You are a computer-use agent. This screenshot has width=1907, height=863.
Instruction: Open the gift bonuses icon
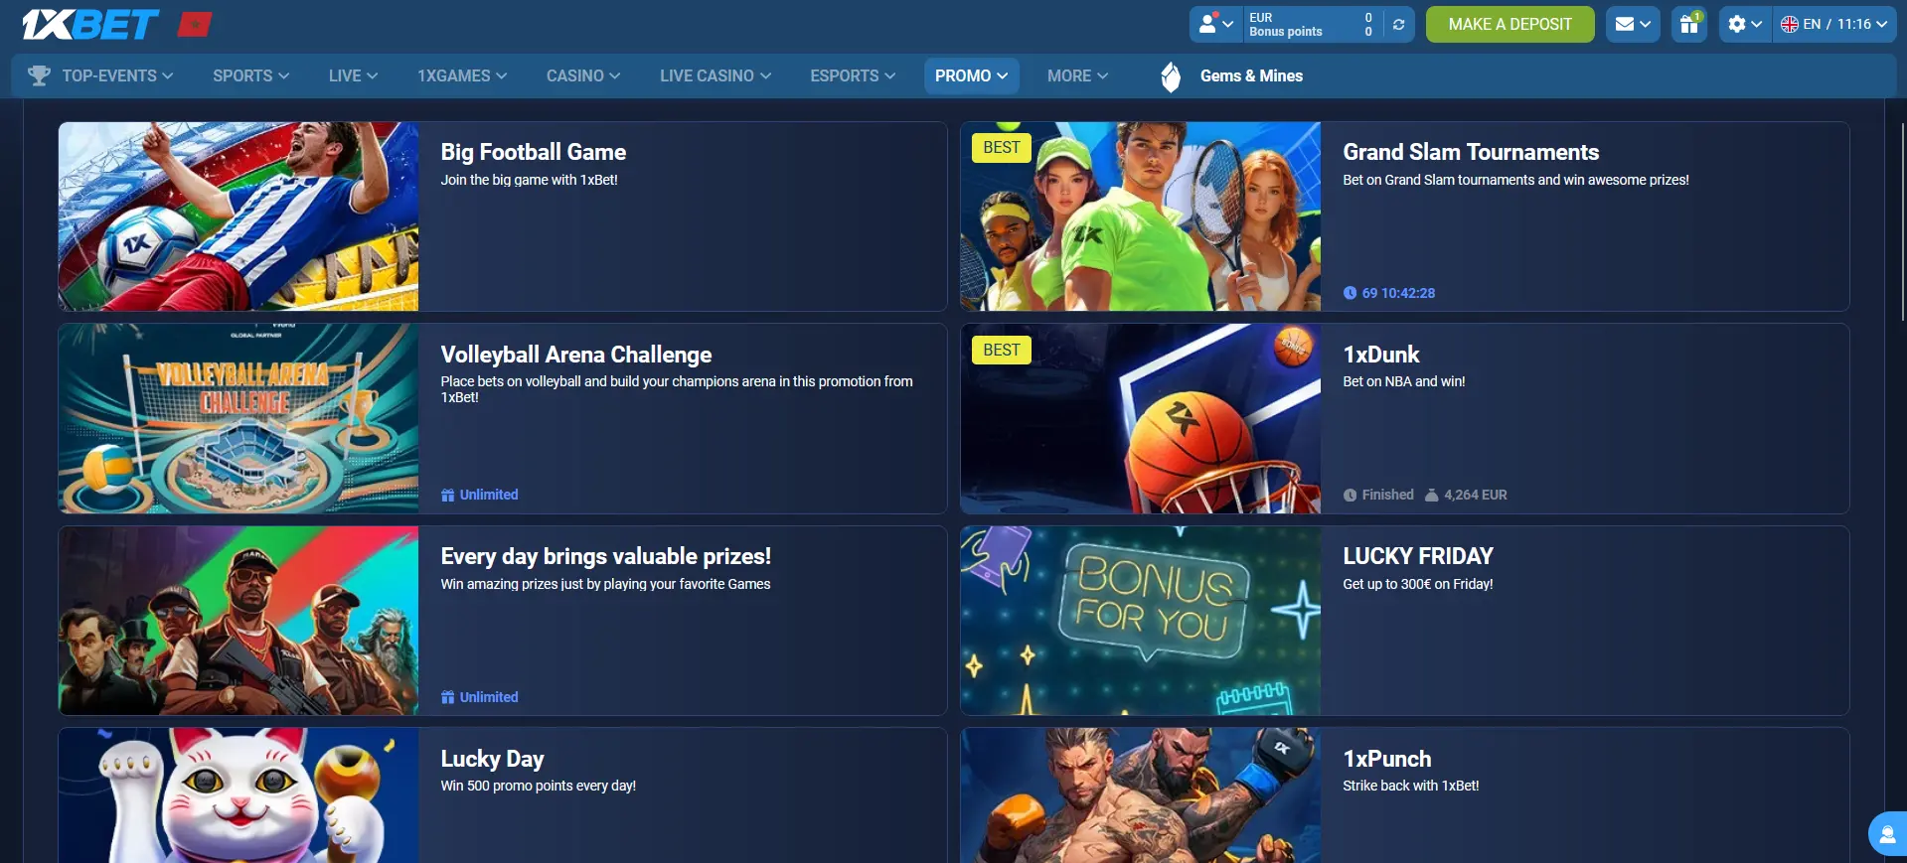click(1689, 24)
